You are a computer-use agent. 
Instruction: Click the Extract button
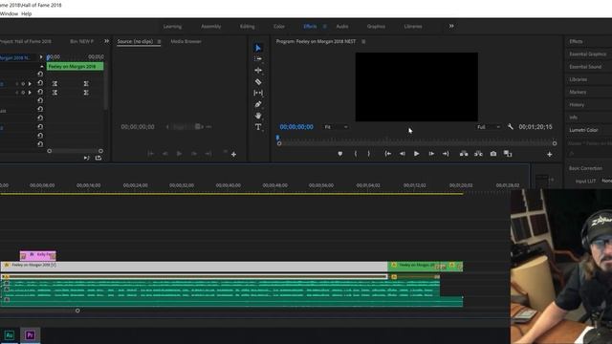478,154
